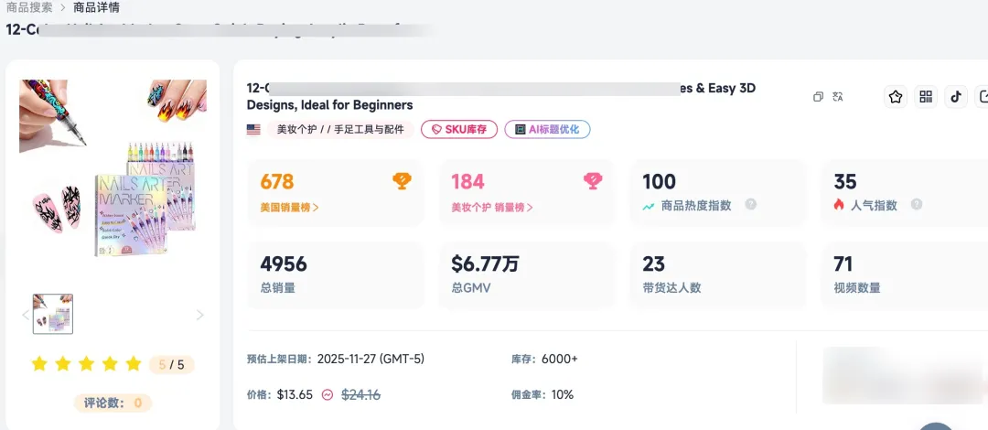Open the QR code icon button
This screenshot has height=430, width=988.
point(926,97)
